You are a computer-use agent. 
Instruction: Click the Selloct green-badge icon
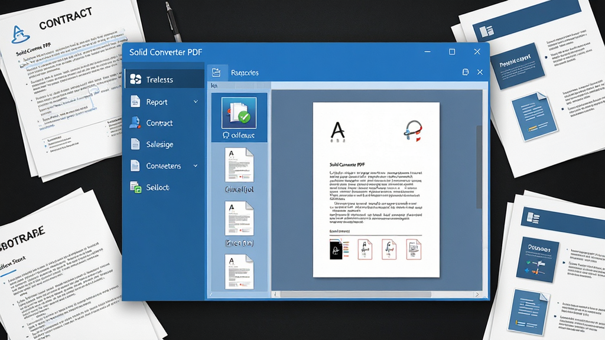tap(135, 187)
